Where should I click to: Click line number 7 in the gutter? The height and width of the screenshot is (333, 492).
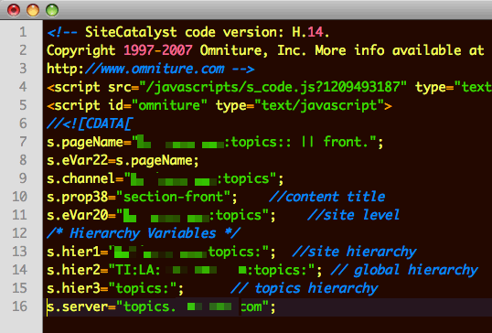coord(23,142)
